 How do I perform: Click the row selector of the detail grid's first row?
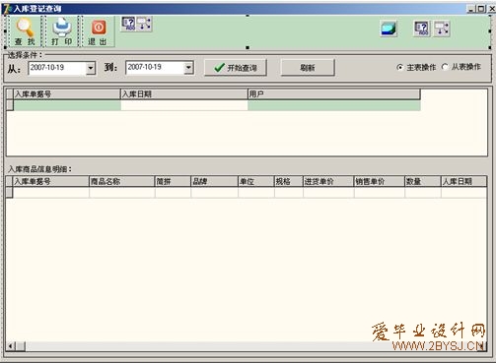pos(10,192)
